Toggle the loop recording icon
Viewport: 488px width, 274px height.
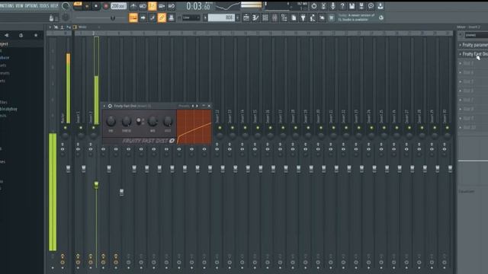[172, 6]
